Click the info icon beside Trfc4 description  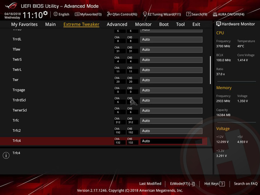pyautogui.click(x=6, y=156)
